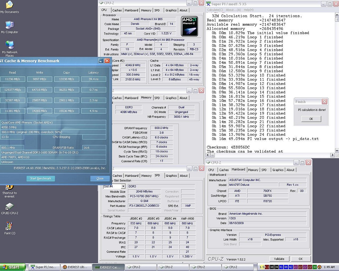Viewport: 339px width, 271px height.
Task: Click the 11236 MB/s read result
Action: tap(13, 79)
